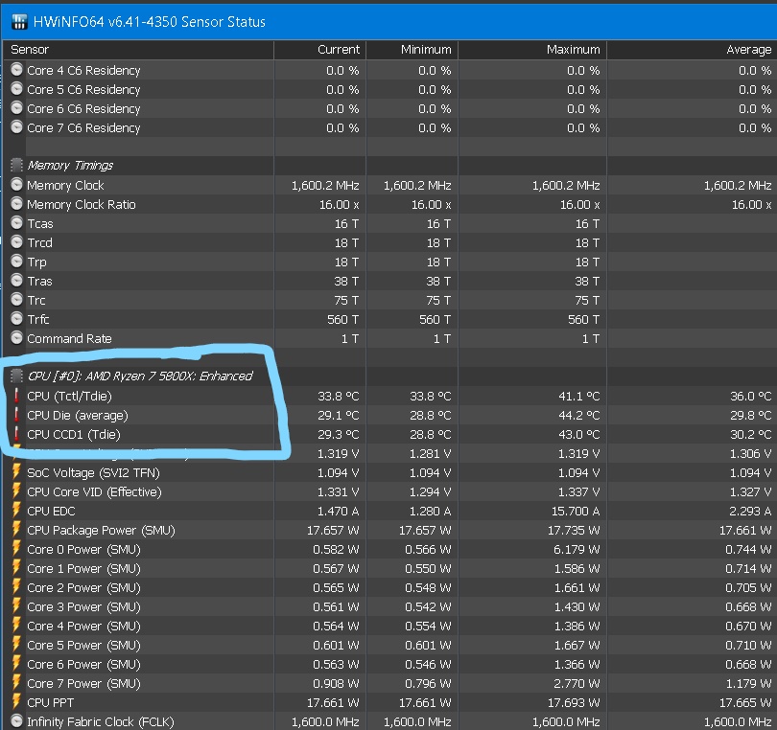Click lightning icon beside CPU Package Power (SMU)

point(16,530)
